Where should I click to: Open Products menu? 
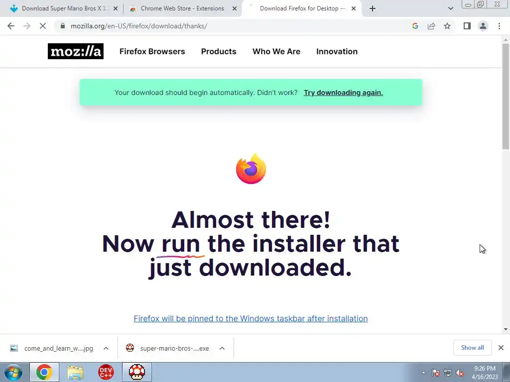(x=219, y=51)
